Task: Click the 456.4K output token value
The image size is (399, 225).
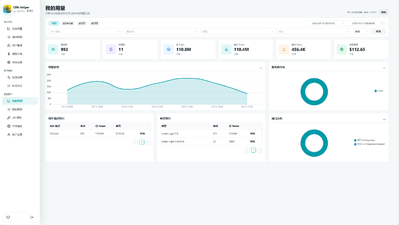Action: click(298, 50)
